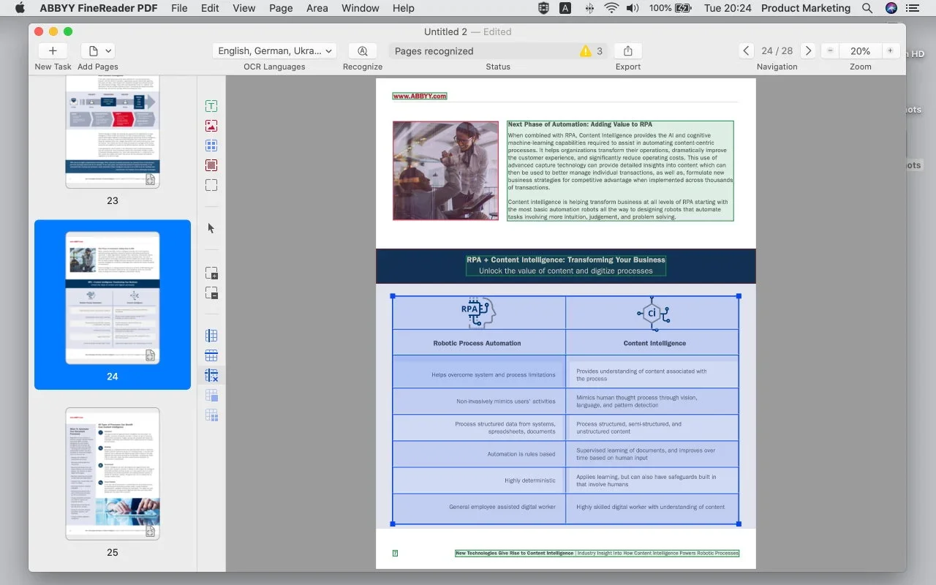Select the Draw Table Area tool

tap(211, 146)
